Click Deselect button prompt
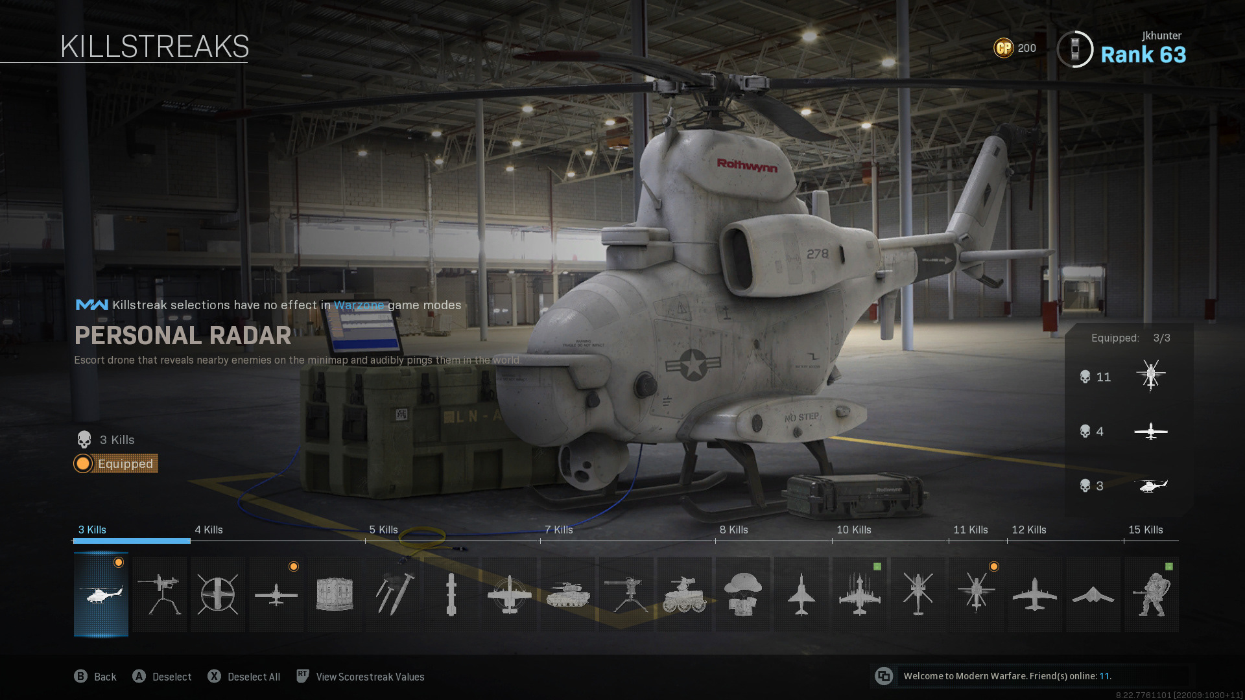The image size is (1245, 700). (162, 677)
